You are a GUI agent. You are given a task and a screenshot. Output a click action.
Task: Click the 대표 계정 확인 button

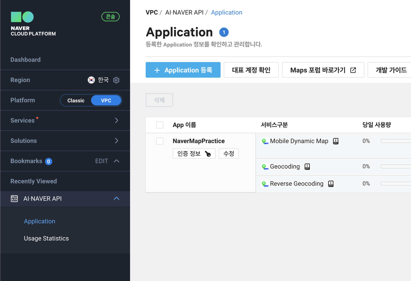click(x=251, y=70)
